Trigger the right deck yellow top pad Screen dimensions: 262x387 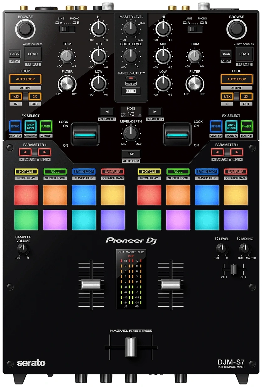tap(236, 195)
